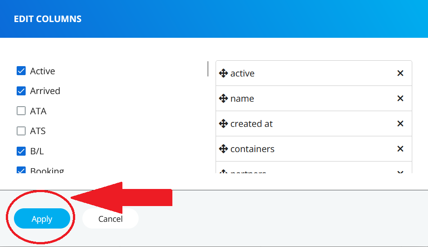Uncheck the B/L checkbox

tap(21, 151)
